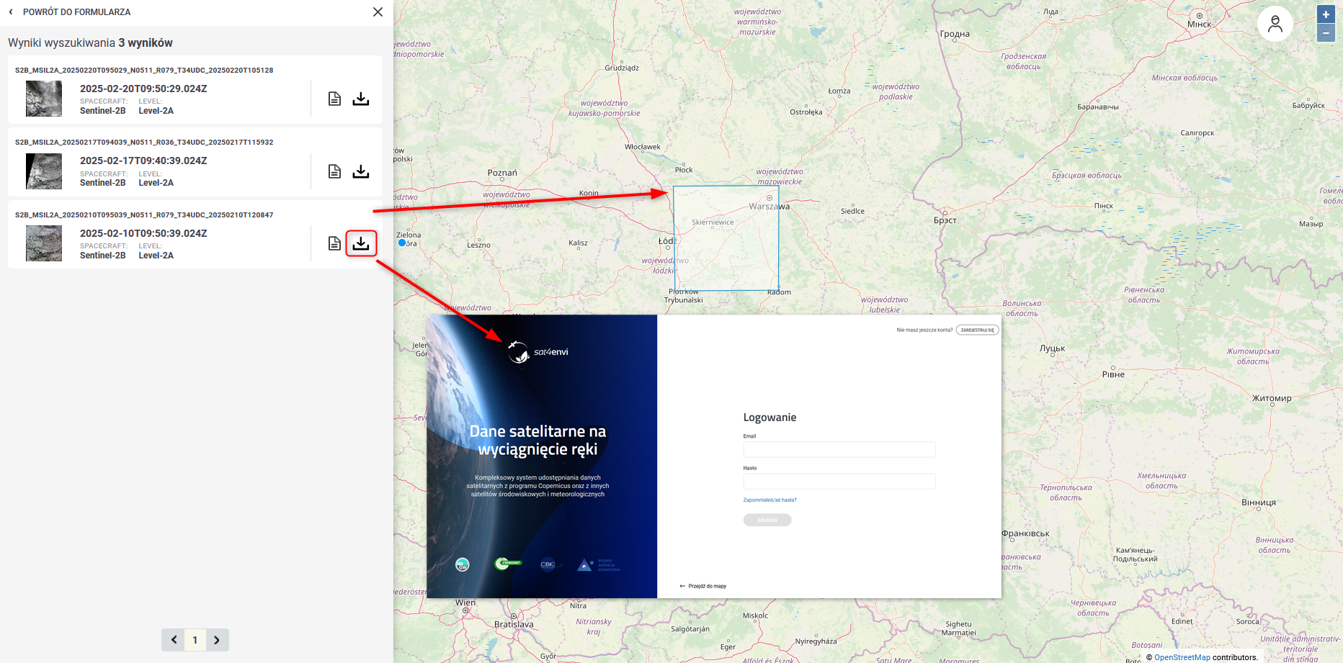Open metadata document for 2025-02-20 result
Viewport: 1343px width, 663px height.
334,99
